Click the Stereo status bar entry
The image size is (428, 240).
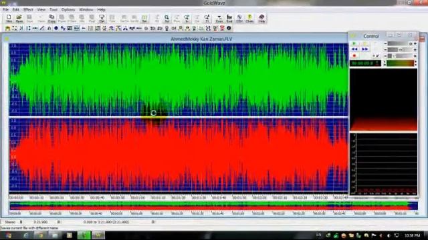(11, 222)
